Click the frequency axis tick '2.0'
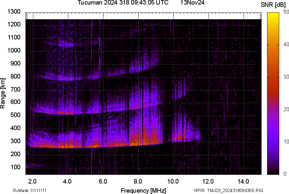 click(32, 182)
